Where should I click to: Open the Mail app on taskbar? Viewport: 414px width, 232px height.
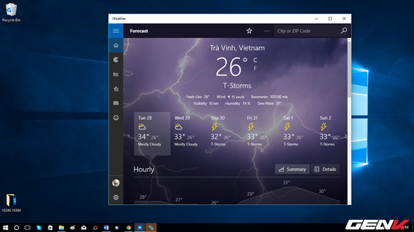(83, 227)
